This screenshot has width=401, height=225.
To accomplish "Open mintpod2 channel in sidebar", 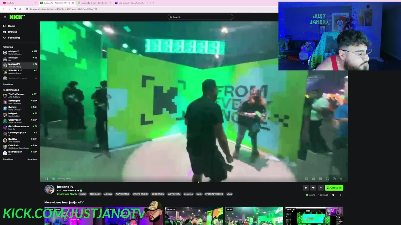I will point(20,52).
